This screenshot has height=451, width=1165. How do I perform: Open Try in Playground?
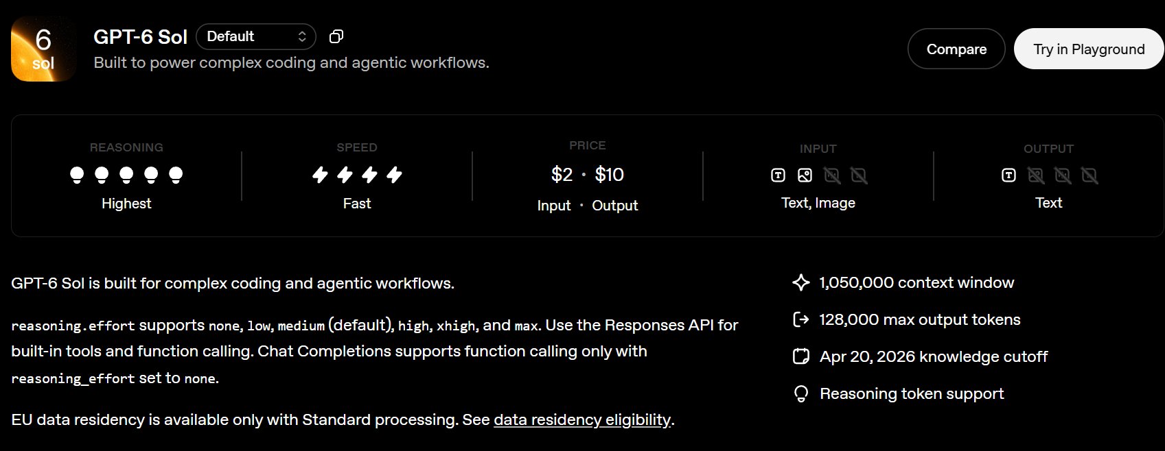coord(1089,49)
